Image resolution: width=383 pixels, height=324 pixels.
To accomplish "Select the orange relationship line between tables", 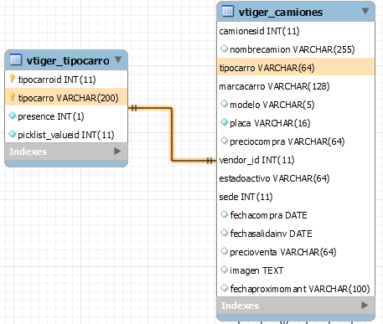I will 172,134.
